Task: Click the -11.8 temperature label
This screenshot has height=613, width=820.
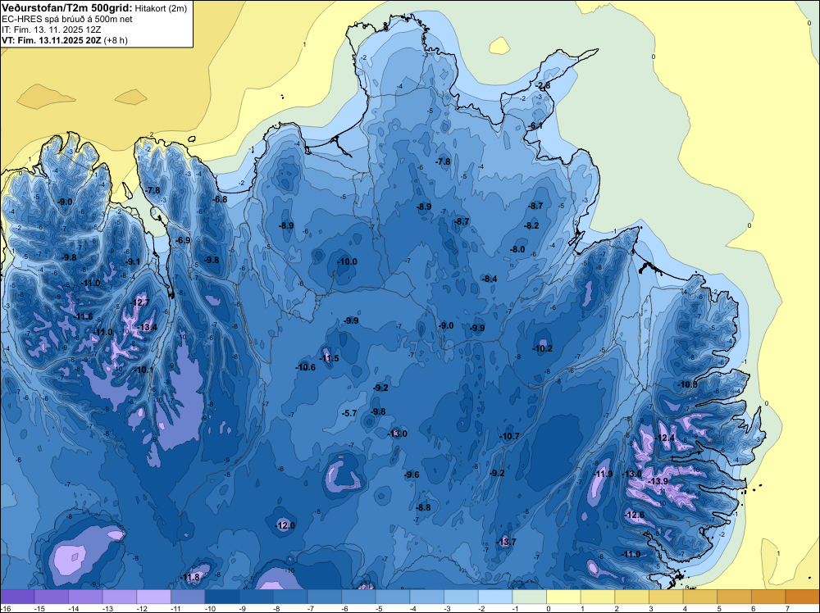Action: click(190, 577)
